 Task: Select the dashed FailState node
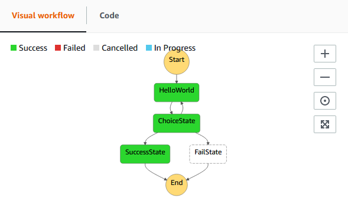(x=208, y=154)
